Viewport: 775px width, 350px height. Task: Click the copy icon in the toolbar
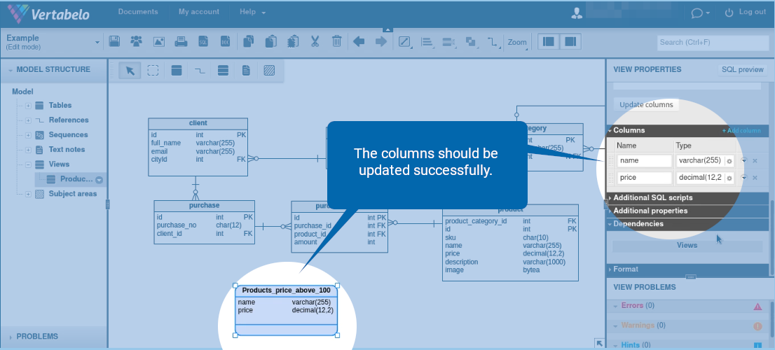point(249,41)
